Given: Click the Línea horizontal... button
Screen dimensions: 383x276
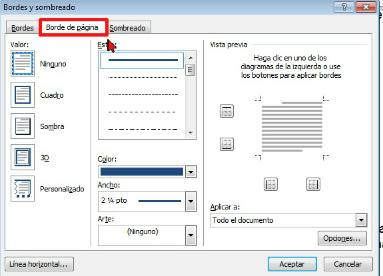Looking at the screenshot, I should coord(39,264).
